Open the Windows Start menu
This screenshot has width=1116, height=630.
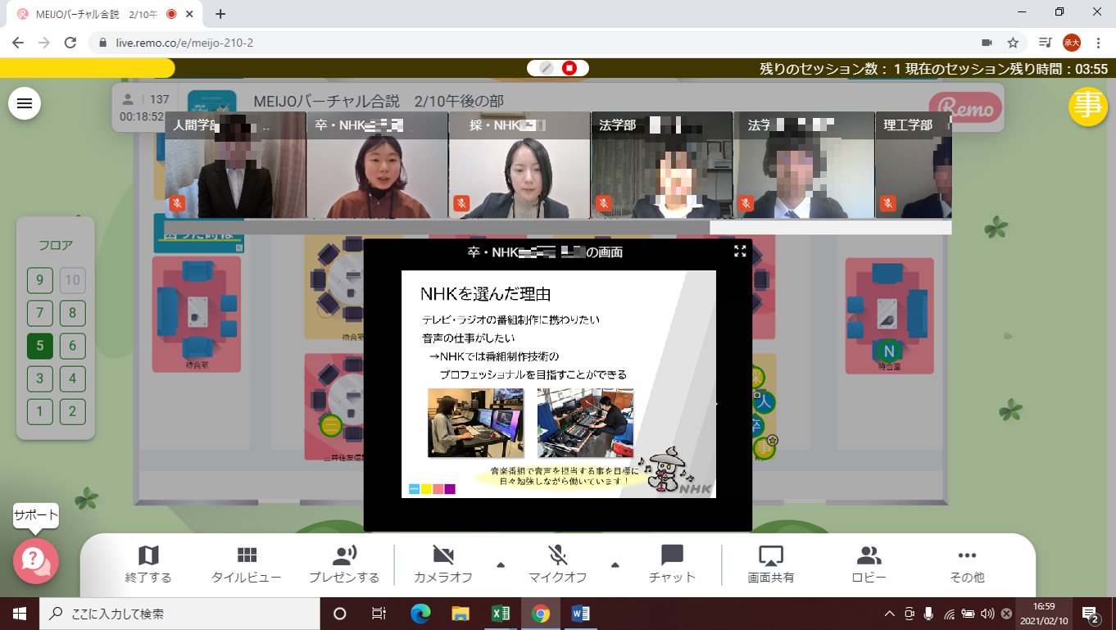point(20,614)
